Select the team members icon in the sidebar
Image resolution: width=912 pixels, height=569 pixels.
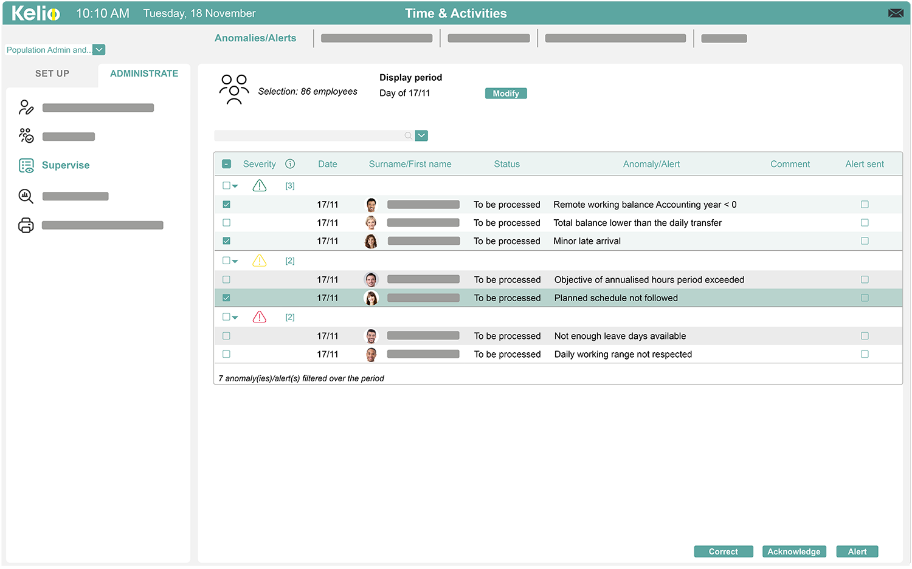tap(26, 135)
